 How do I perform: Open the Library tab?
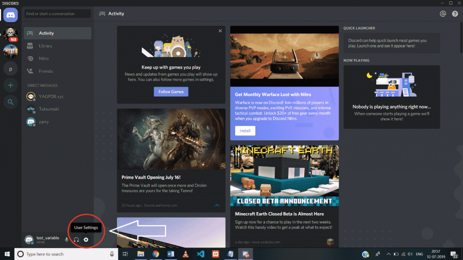57,46
